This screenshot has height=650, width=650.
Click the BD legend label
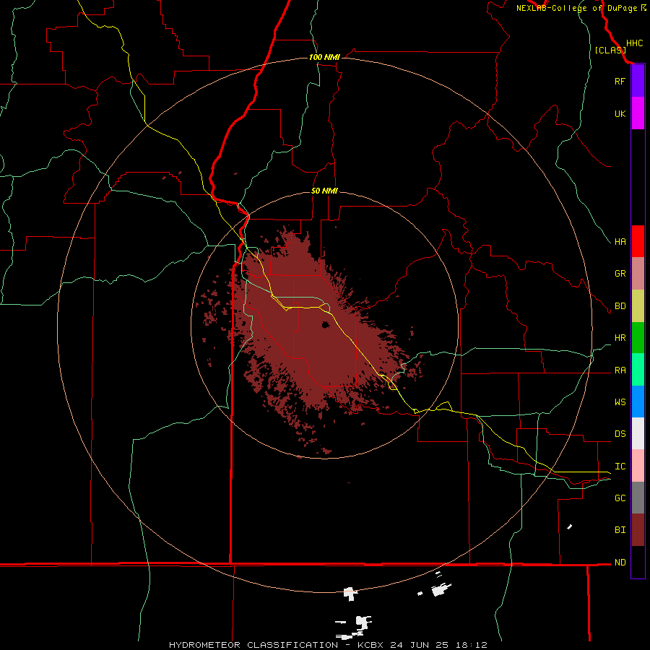click(x=620, y=306)
